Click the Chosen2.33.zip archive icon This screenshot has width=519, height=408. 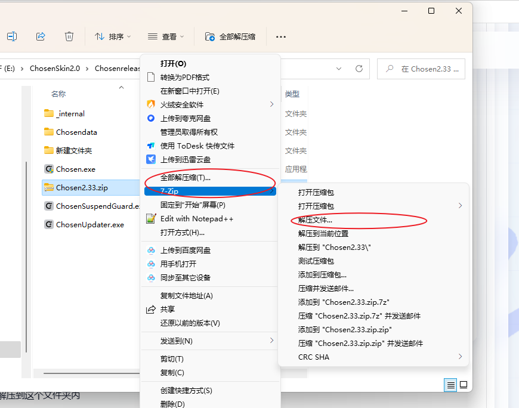tap(49, 188)
